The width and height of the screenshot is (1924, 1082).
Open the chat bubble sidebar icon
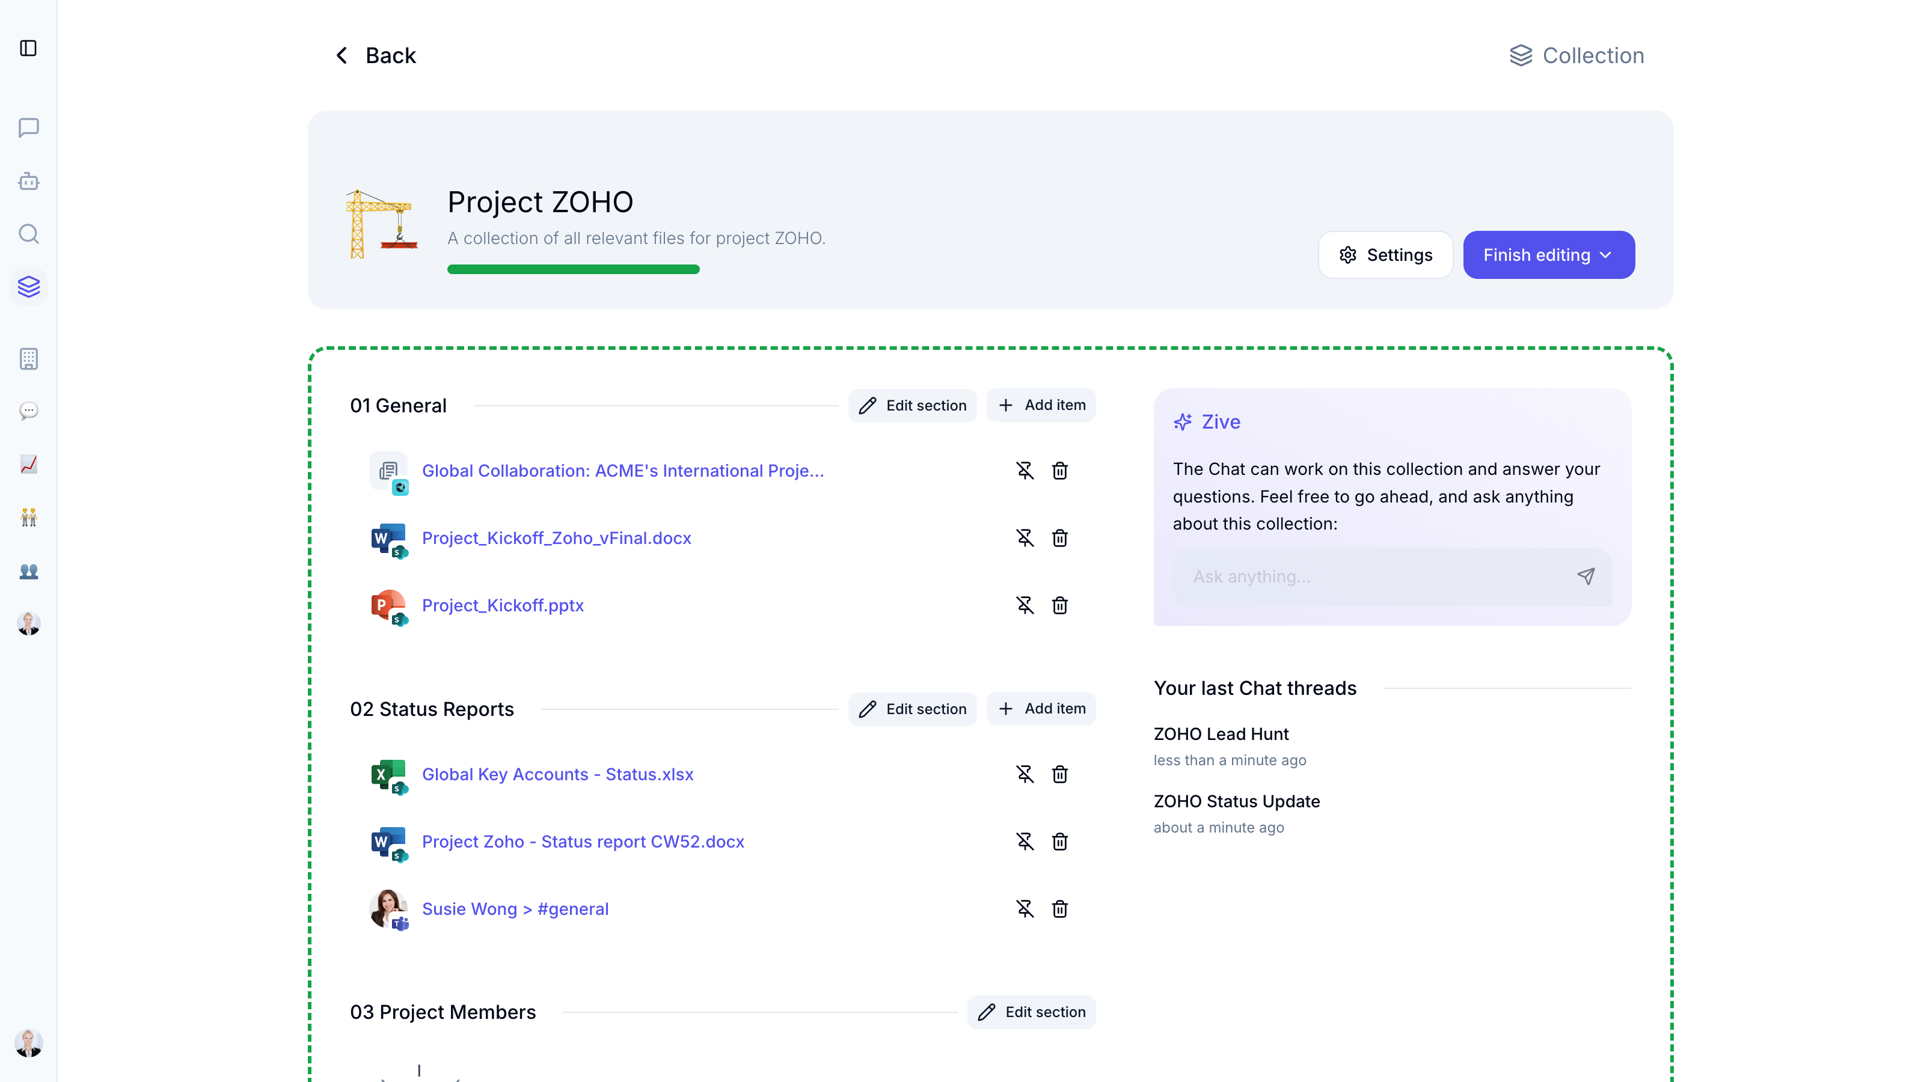pyautogui.click(x=28, y=127)
